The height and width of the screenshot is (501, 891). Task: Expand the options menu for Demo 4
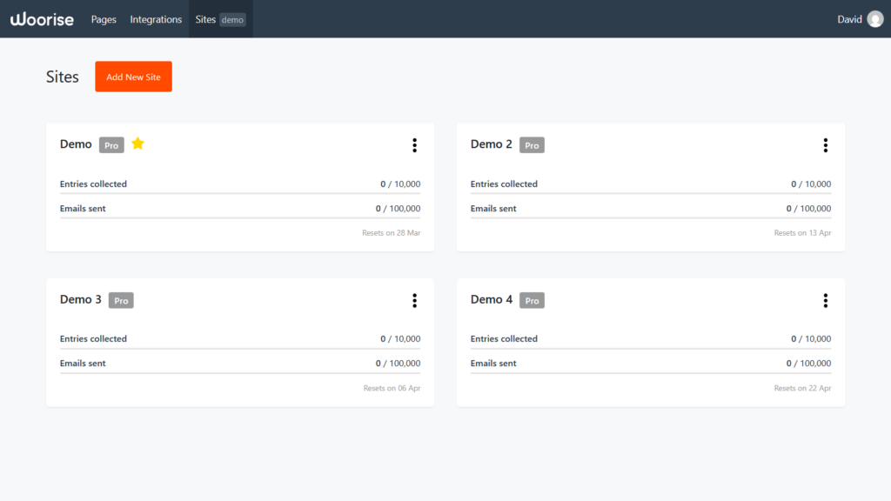(x=825, y=300)
